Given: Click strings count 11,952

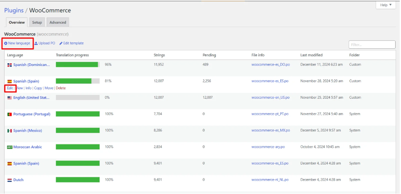Looking at the screenshot, I should pos(159,65).
